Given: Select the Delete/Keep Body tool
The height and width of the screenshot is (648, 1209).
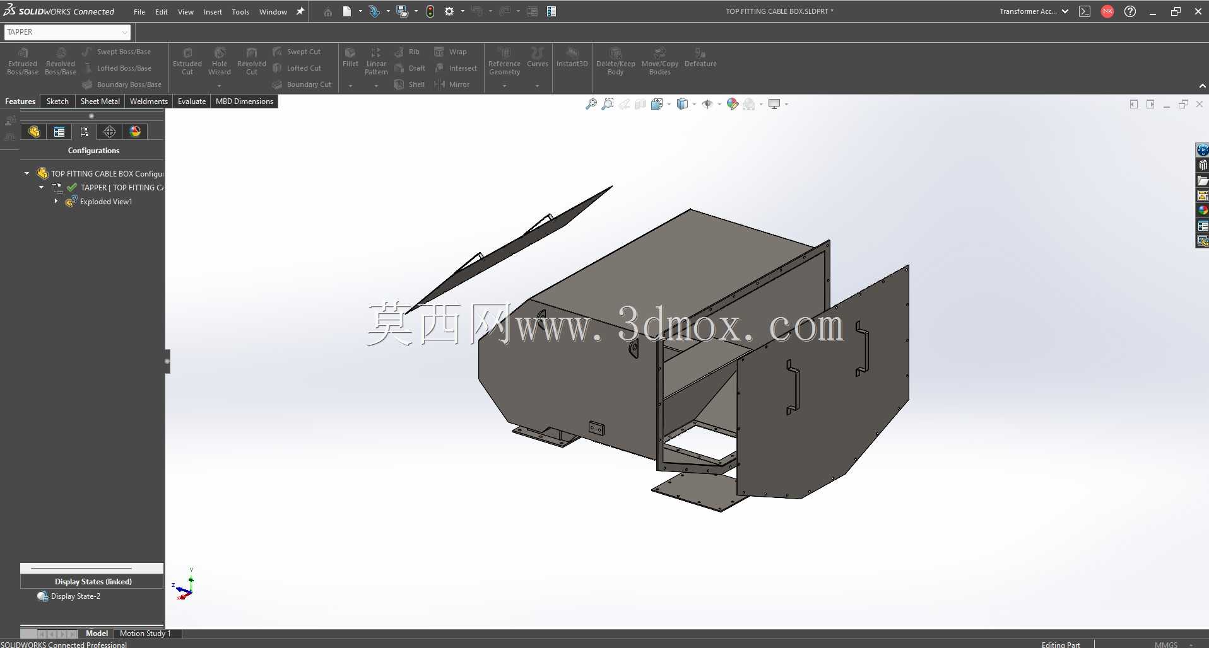Looking at the screenshot, I should [616, 61].
